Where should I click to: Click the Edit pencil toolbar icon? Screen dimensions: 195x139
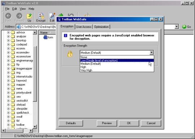(52, 16)
